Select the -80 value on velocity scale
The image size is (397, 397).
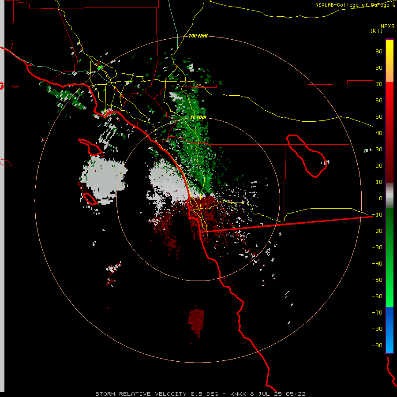coord(377,329)
